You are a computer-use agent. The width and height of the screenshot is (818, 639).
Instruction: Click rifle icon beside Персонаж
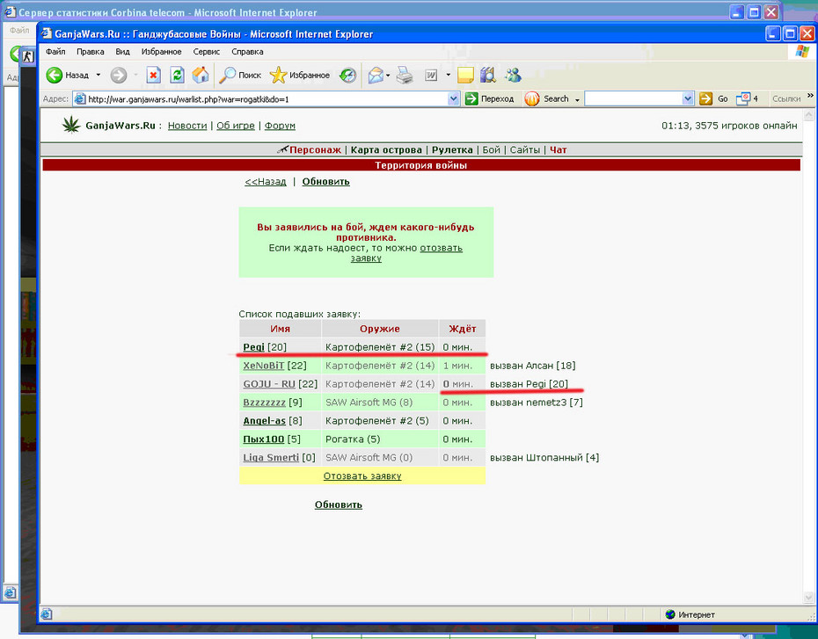click(282, 149)
